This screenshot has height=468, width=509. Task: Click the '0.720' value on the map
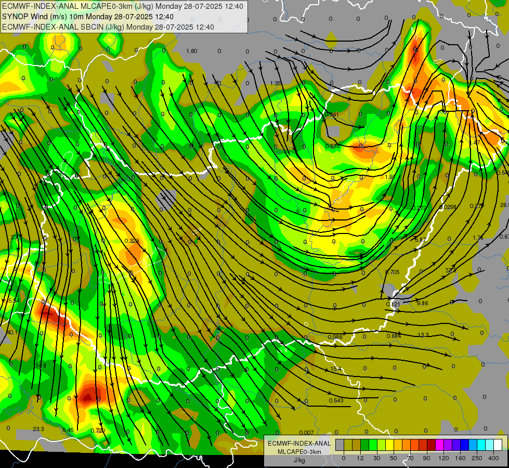tap(98, 431)
